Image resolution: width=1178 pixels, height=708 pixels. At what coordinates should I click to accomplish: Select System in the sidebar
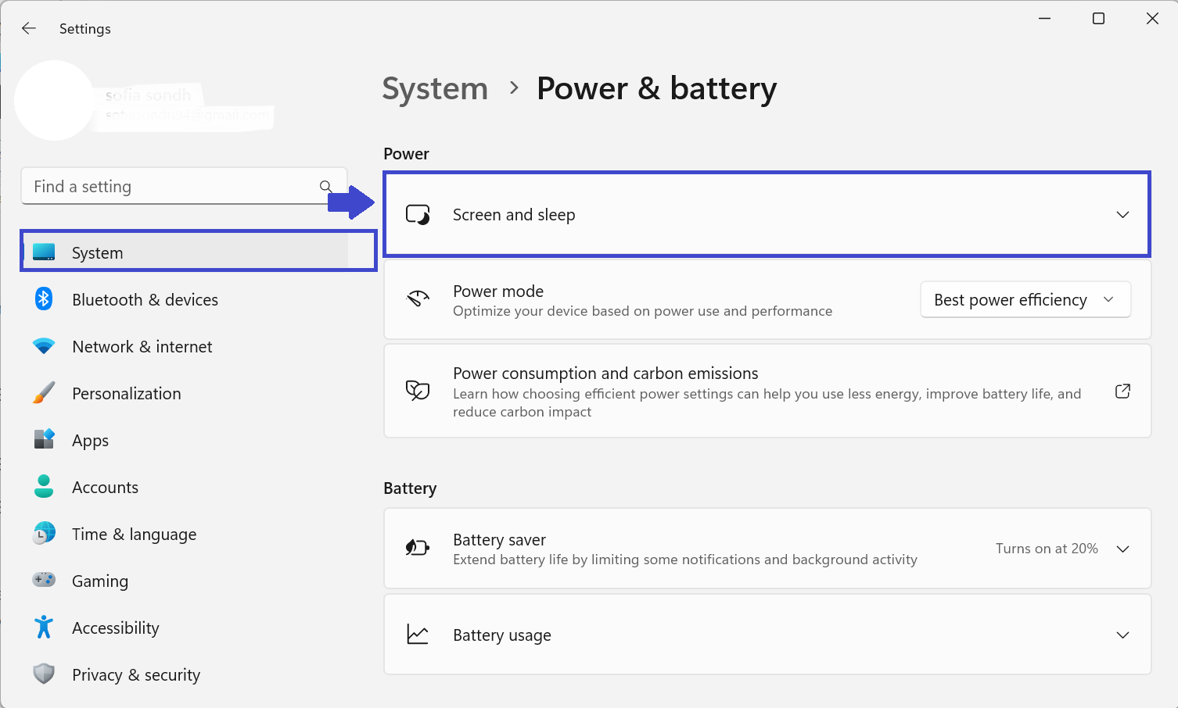tap(97, 252)
